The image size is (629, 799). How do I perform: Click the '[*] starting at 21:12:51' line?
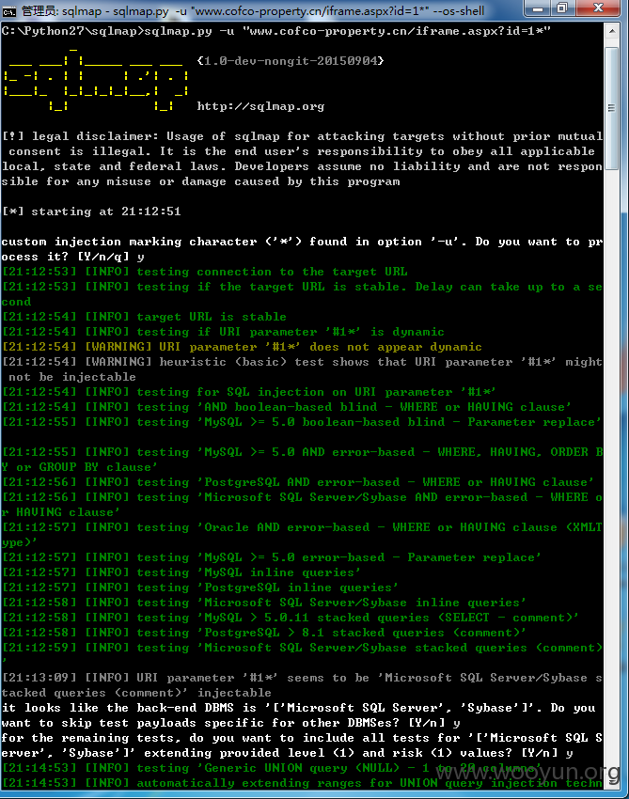(91, 211)
